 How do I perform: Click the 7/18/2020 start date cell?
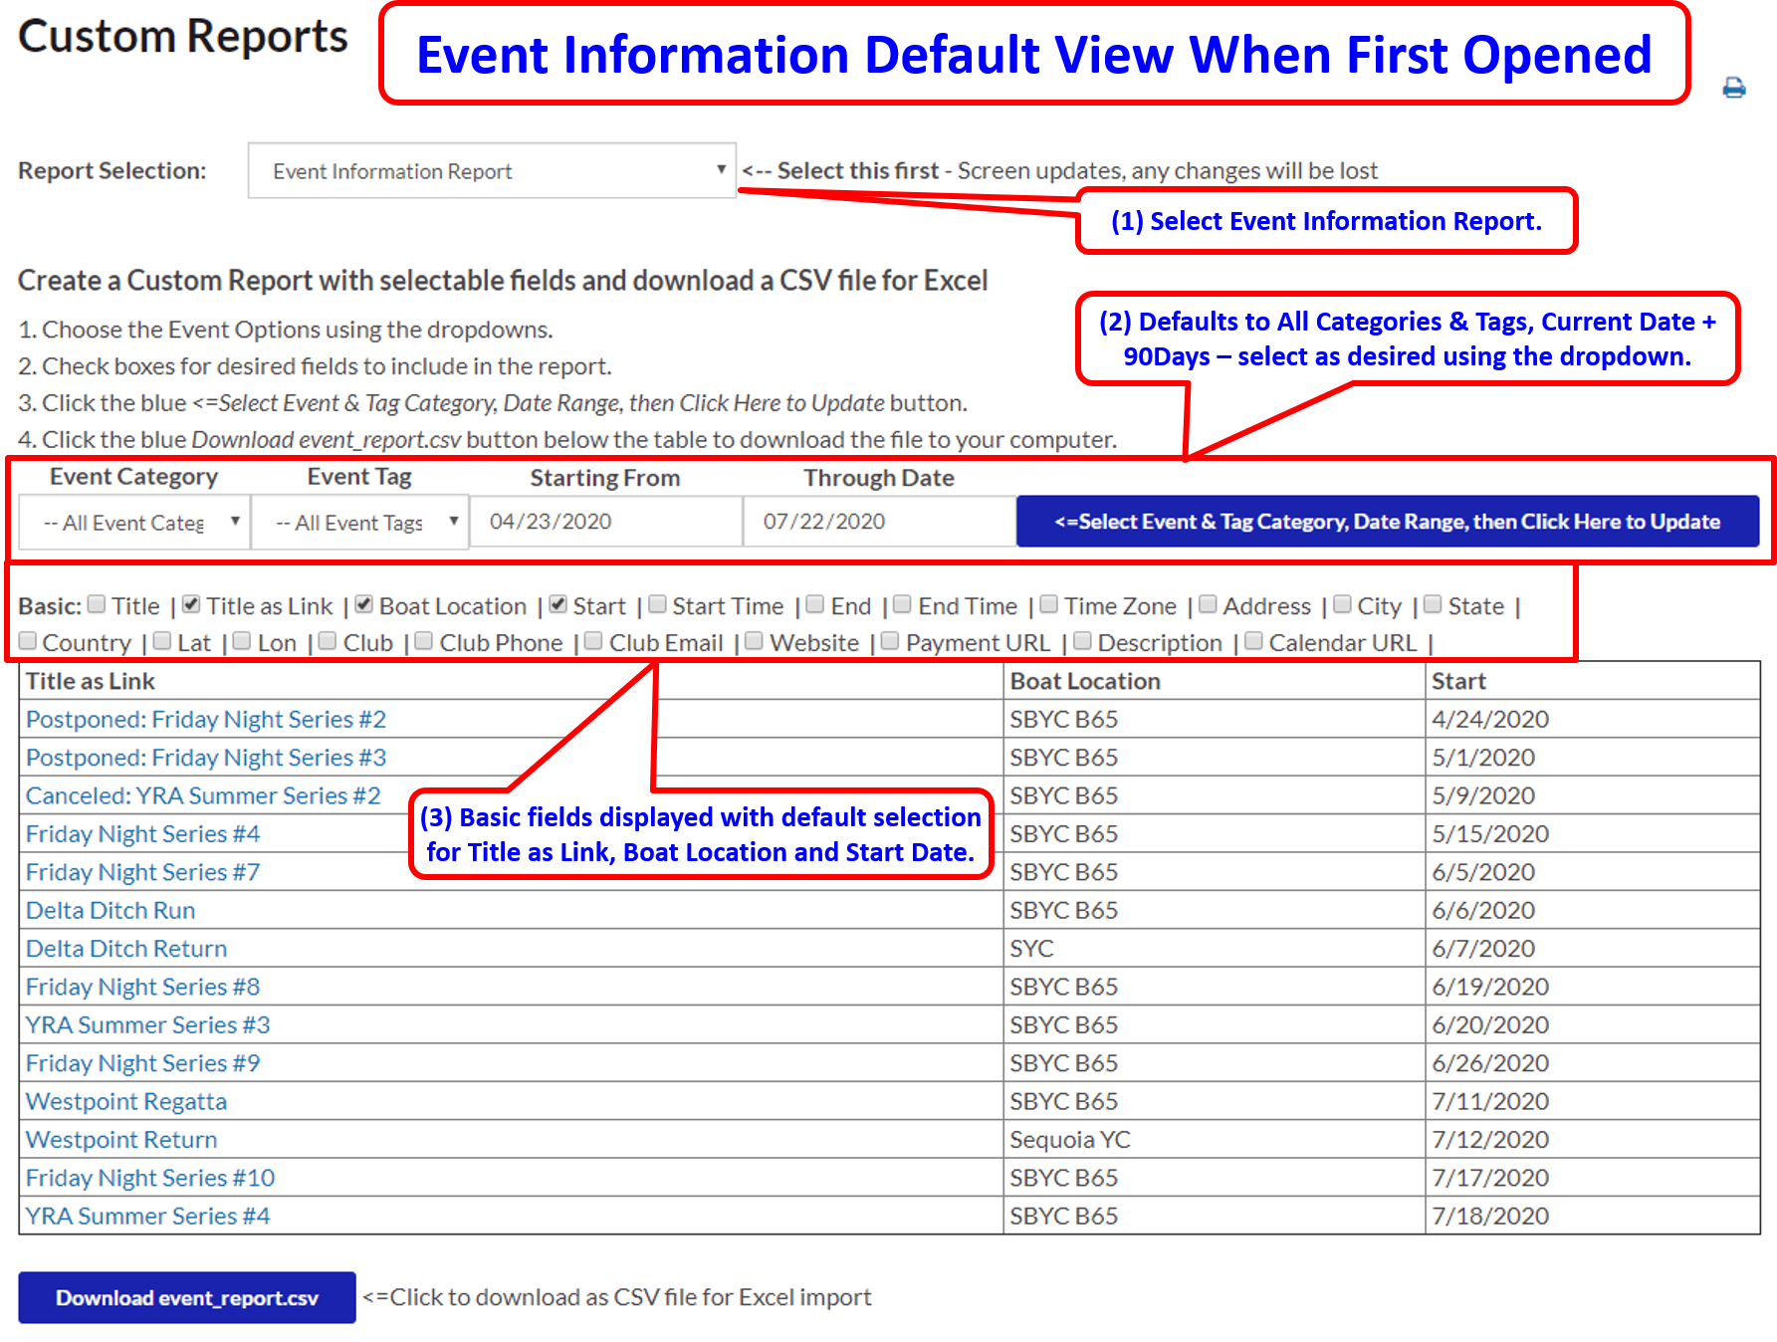click(1592, 1216)
